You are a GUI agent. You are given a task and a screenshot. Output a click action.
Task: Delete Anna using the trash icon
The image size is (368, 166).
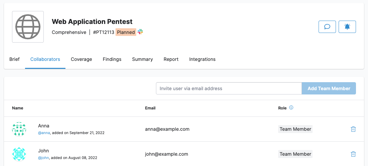tap(353, 129)
